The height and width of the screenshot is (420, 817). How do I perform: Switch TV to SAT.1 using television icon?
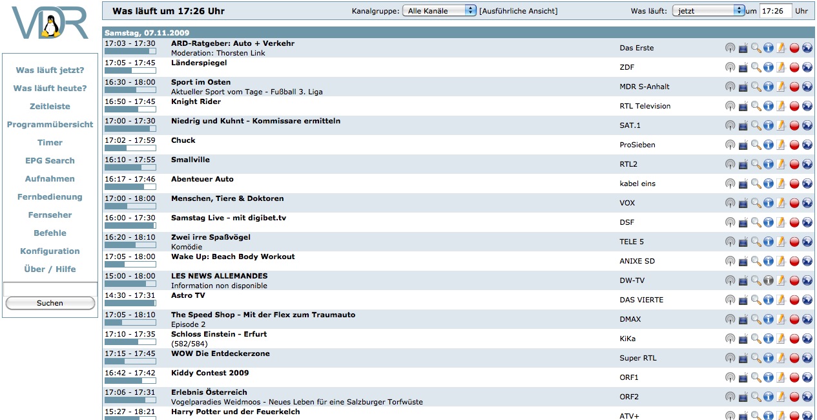point(743,125)
